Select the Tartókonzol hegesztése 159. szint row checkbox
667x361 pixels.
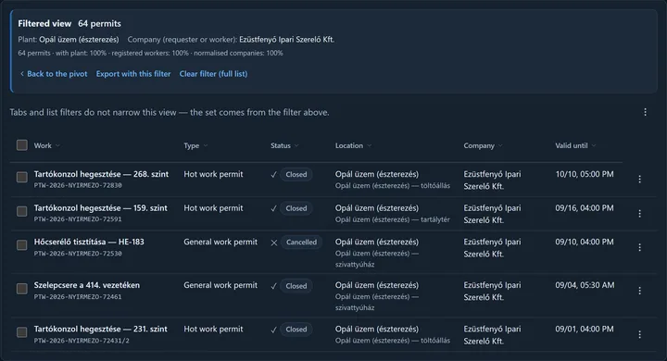22,211
